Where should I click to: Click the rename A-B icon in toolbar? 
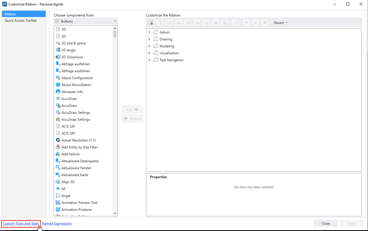pos(235,23)
